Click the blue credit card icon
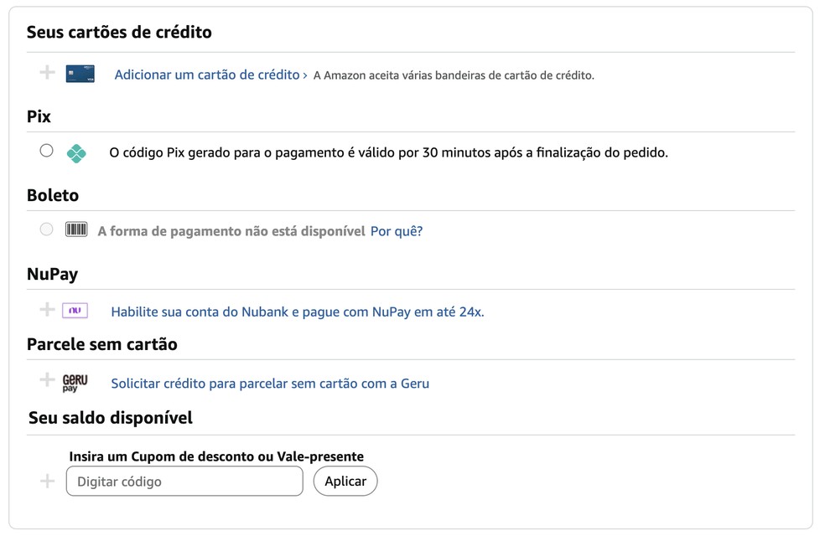This screenshot has height=536, width=825. (79, 74)
